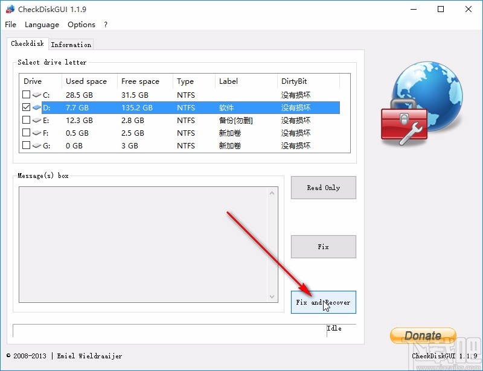The width and height of the screenshot is (483, 371).
Task: Click the "2.5 GB" free space cell
Action: [x=132, y=133]
